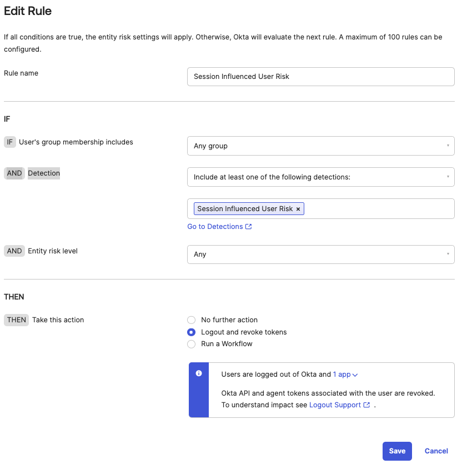The image size is (462, 464).
Task: Open the Logout Support link
Action: [335, 405]
